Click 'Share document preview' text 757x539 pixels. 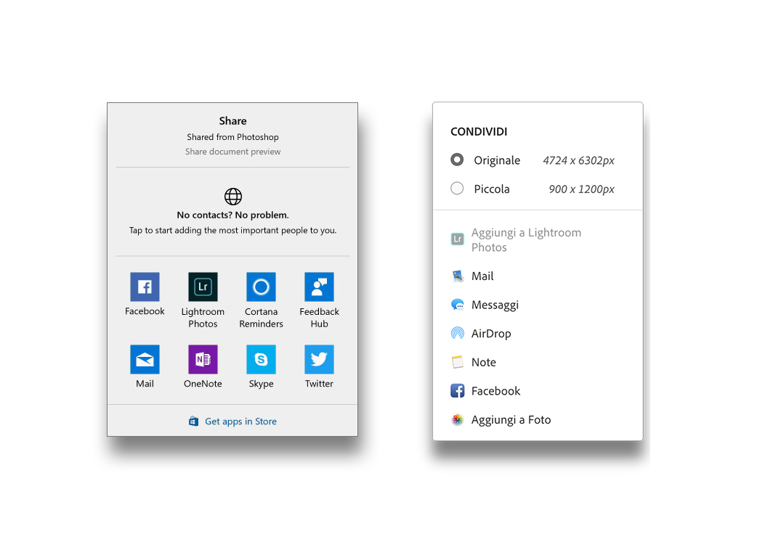tap(232, 152)
